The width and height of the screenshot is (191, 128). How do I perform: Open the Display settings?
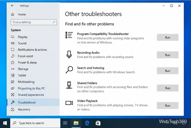[x=23, y=37]
